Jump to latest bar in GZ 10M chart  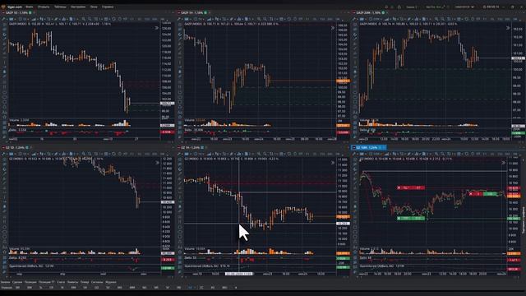pyautogui.click(x=504, y=163)
